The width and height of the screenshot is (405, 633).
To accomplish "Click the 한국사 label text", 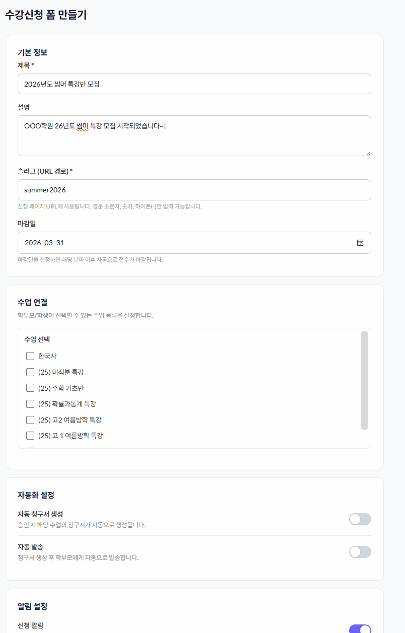I will (x=47, y=356).
